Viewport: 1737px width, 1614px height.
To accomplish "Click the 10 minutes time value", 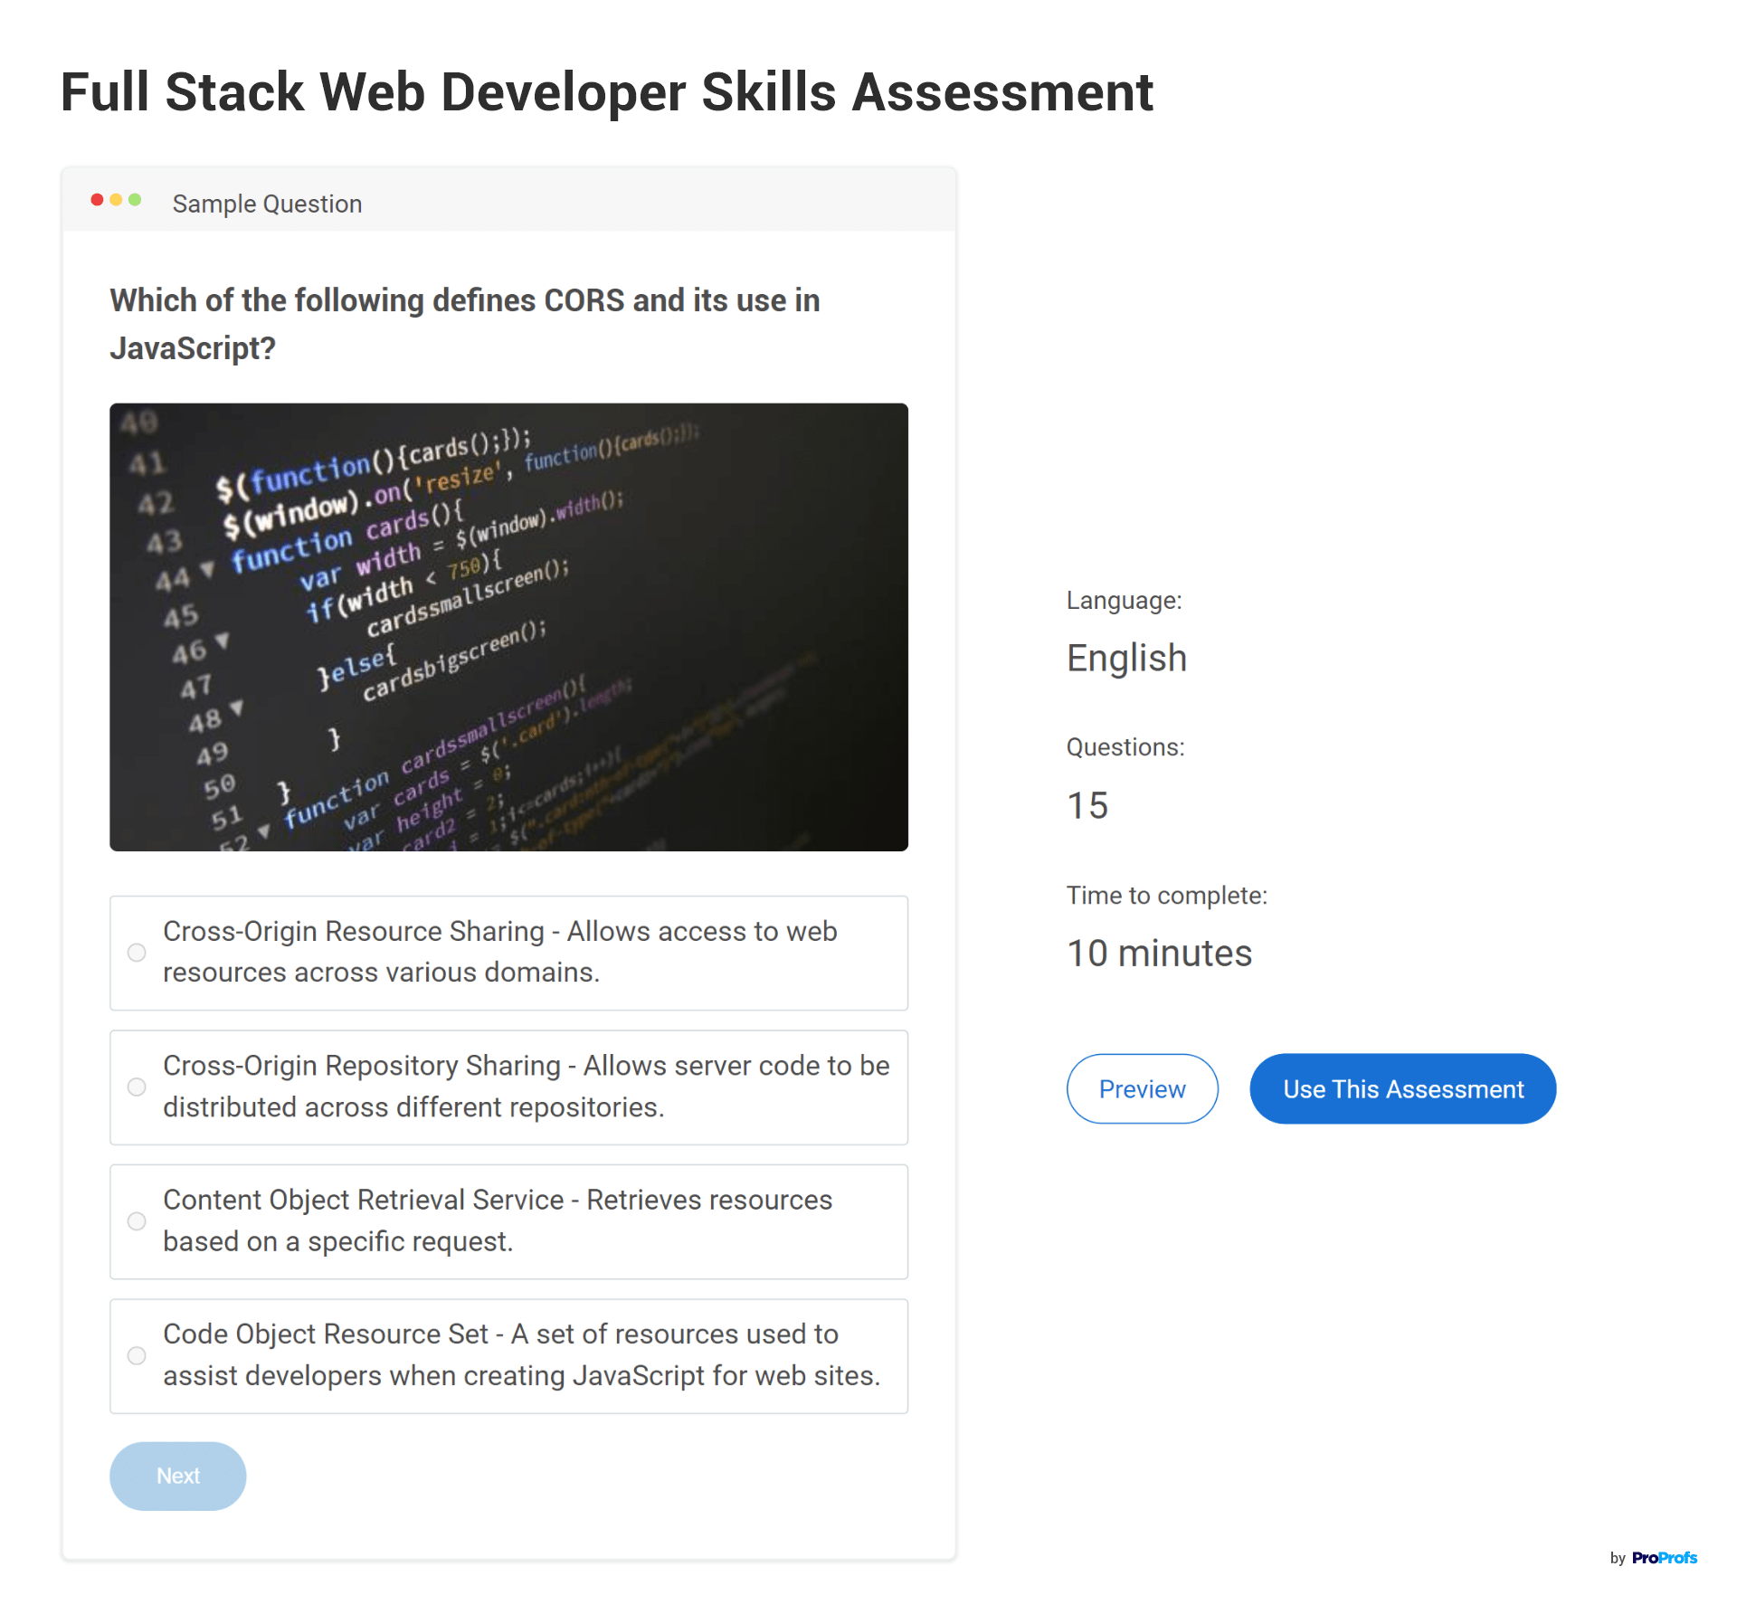I will click(x=1159, y=954).
